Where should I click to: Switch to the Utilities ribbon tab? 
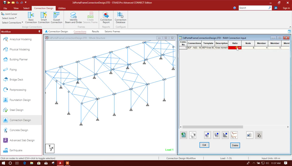tap(62, 8)
